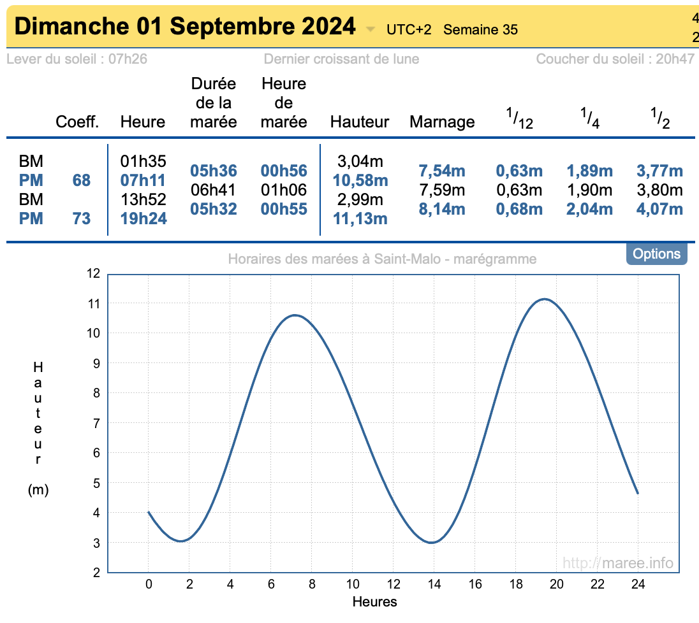Screen dimensions: 699x623
Task: Select the low tide time 13h52
Action: point(143,199)
